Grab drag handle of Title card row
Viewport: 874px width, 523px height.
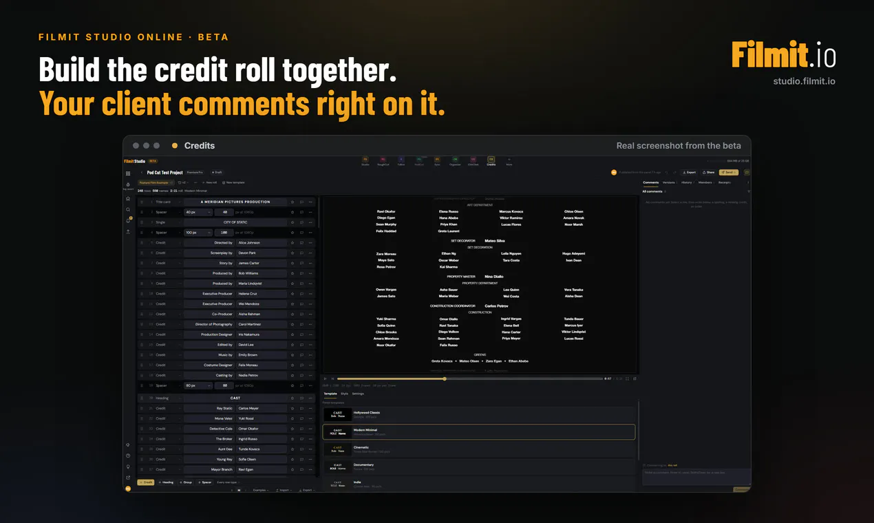click(x=142, y=202)
